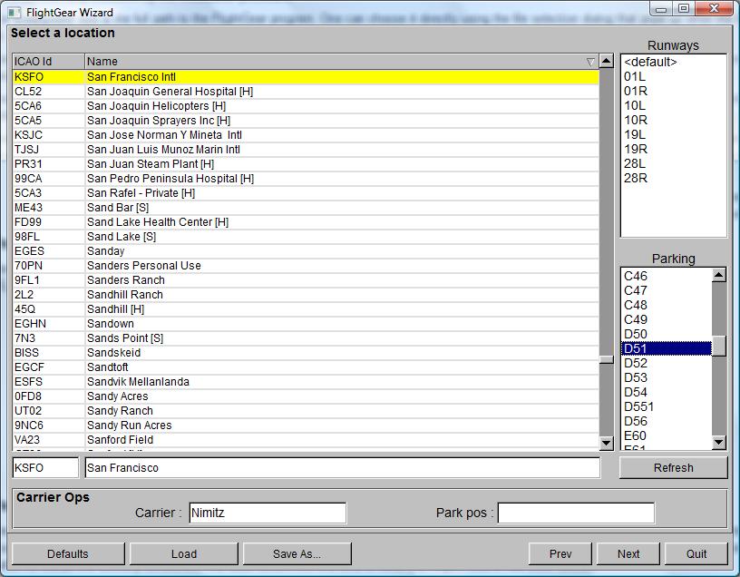Select the Sanday airport row

pyautogui.click(x=306, y=251)
